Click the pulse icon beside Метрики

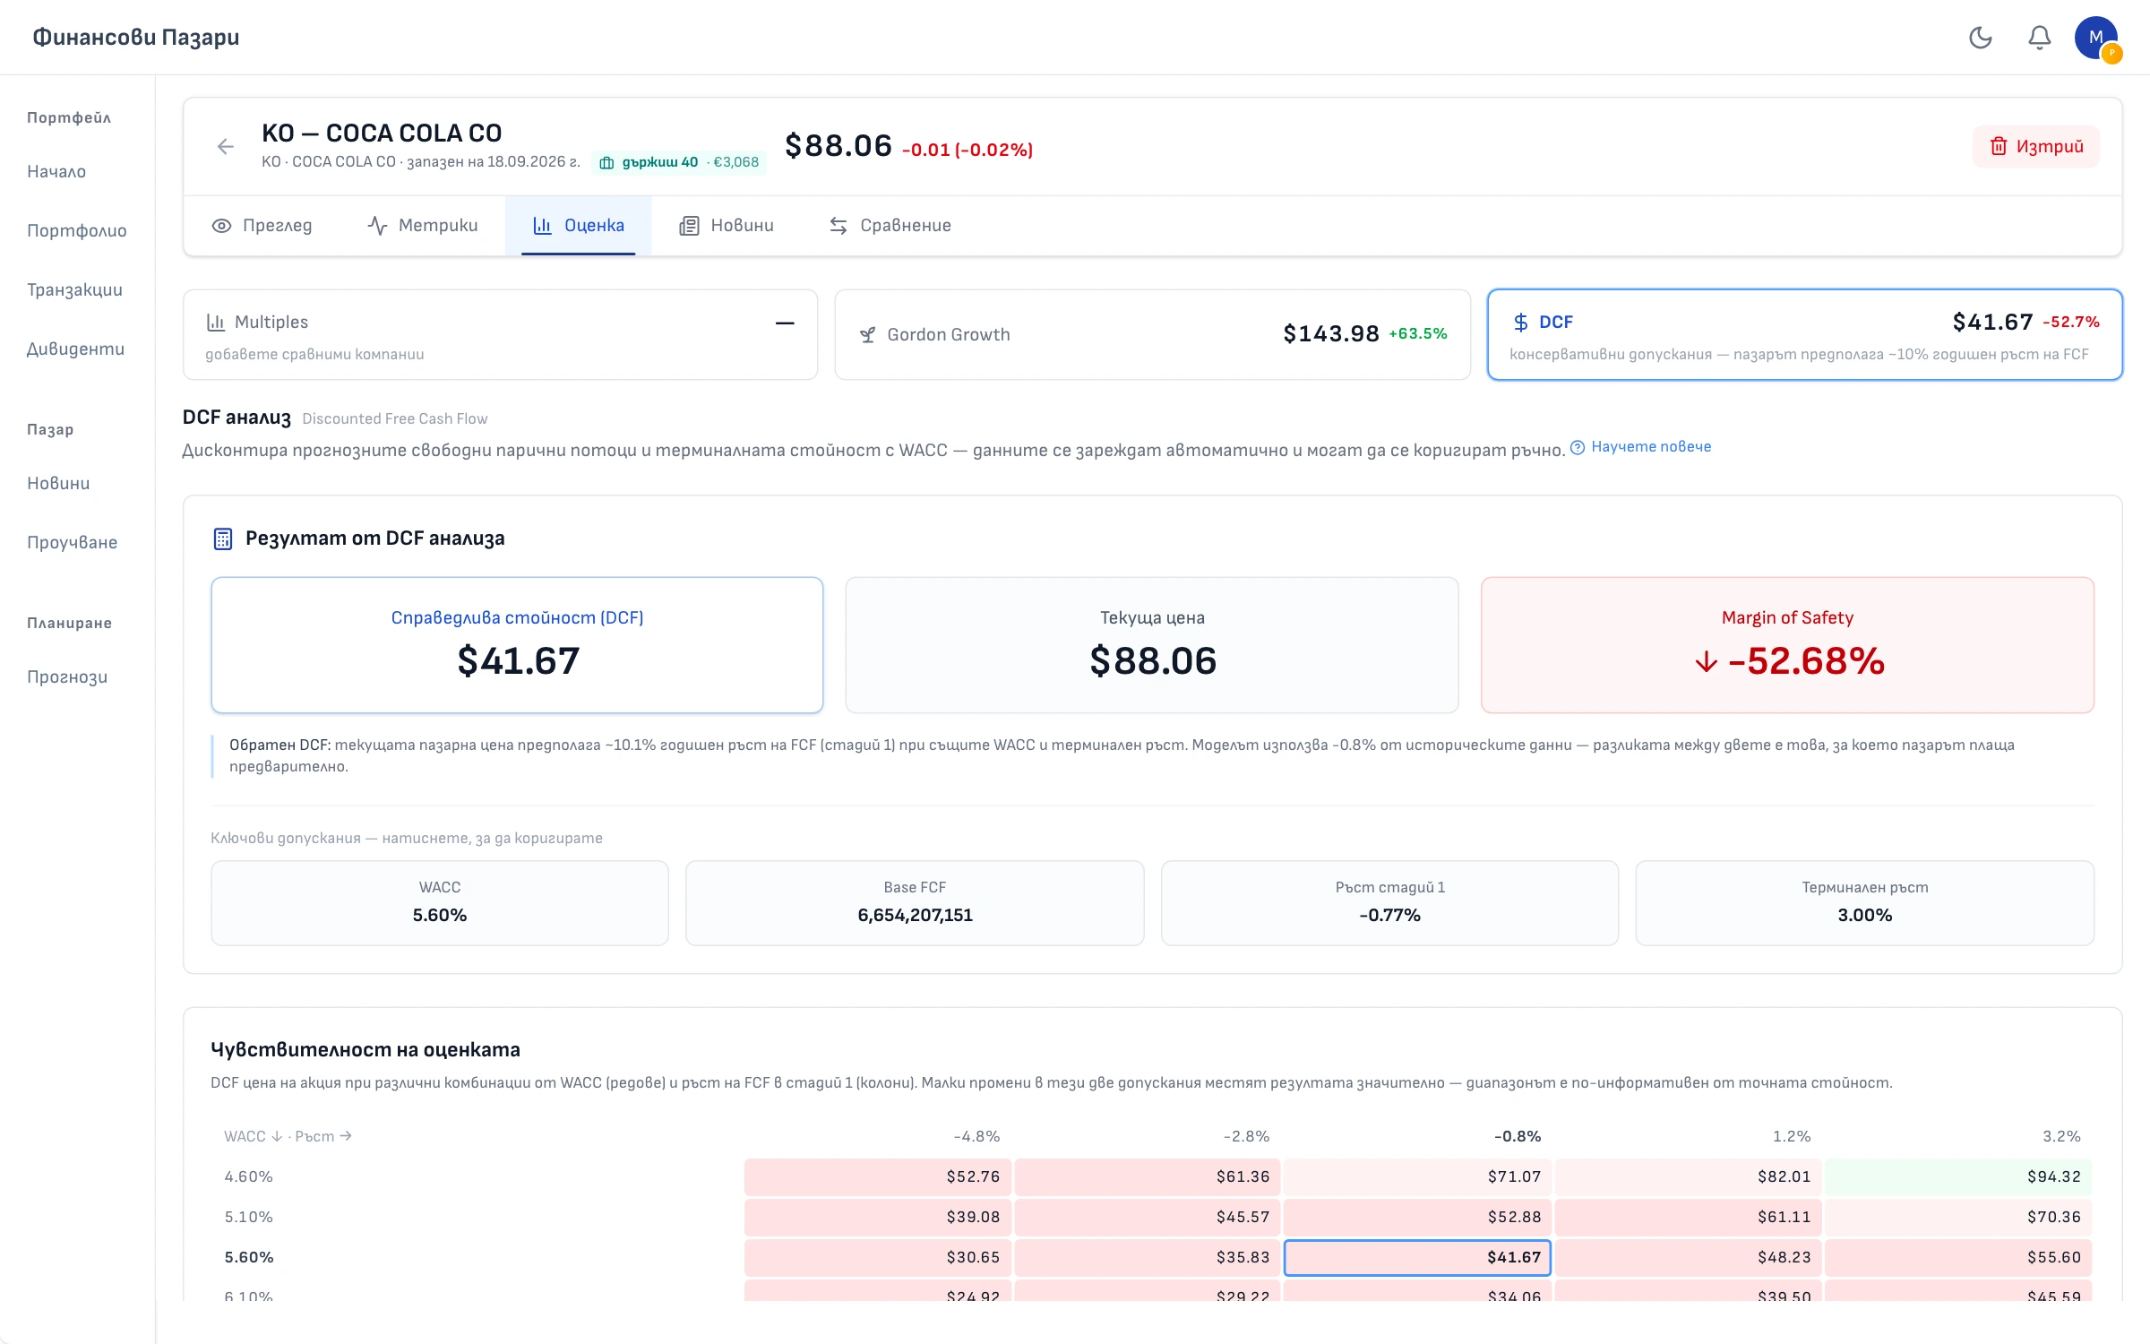[377, 226]
